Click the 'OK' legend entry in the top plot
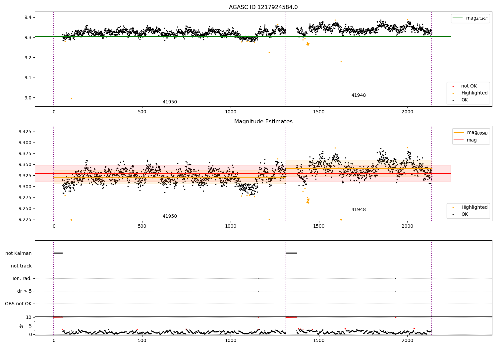 [461, 100]
